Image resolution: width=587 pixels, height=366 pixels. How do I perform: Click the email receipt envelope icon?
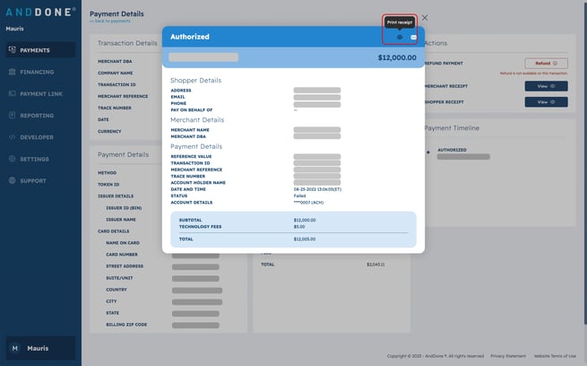[413, 37]
